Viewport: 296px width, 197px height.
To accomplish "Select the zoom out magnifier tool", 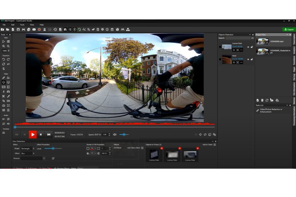I will [8, 46].
